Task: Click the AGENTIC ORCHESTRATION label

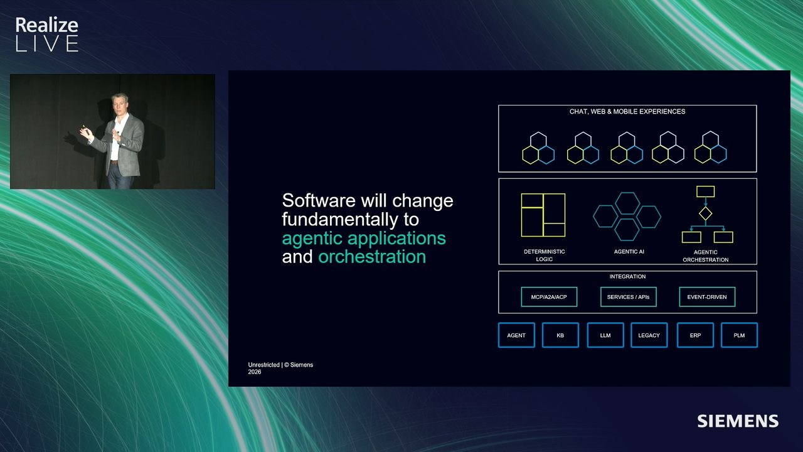Action: coord(706,256)
